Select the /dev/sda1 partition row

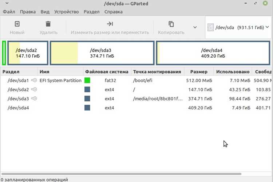(136, 81)
